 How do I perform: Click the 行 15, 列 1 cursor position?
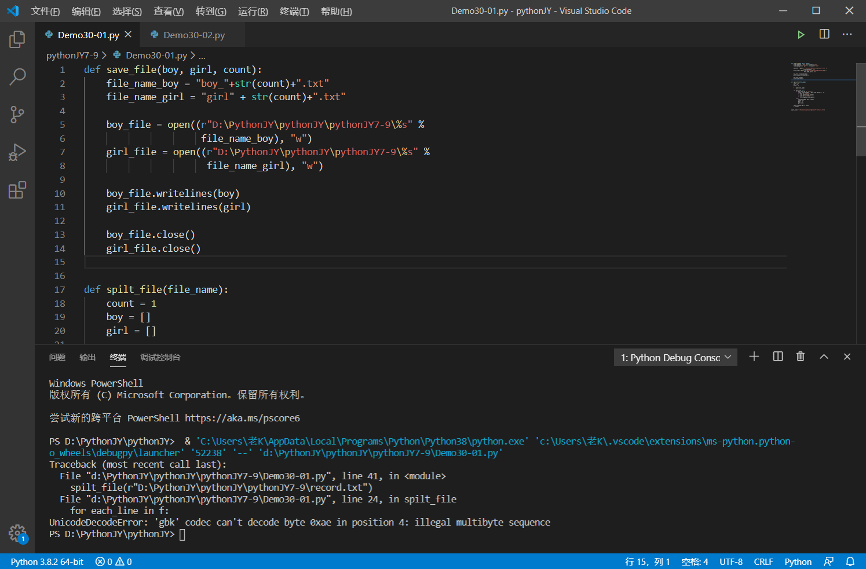pos(648,561)
